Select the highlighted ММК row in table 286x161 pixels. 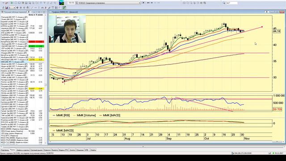23,62
